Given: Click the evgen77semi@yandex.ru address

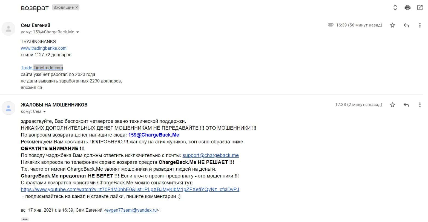Looking at the screenshot, I should [131, 210].
